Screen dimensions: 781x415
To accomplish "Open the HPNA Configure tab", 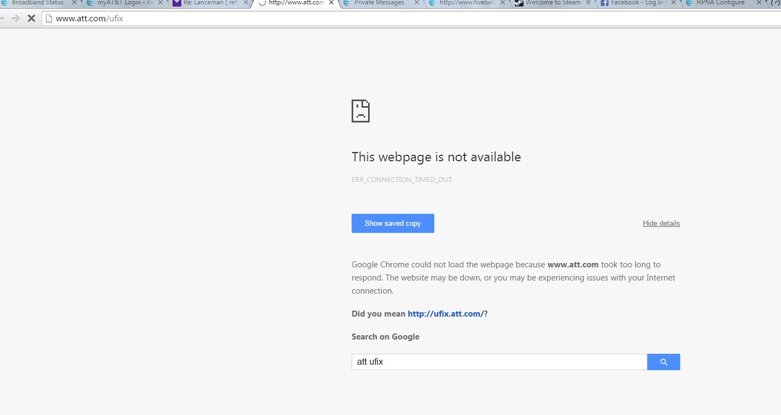I will click(x=720, y=3).
